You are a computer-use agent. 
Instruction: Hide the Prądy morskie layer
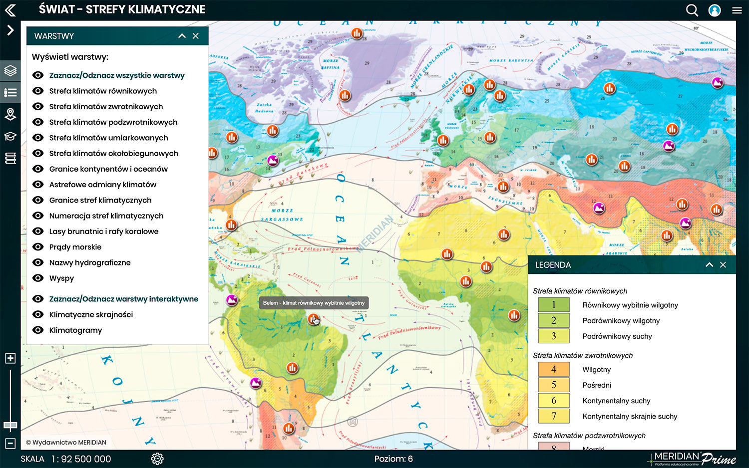click(38, 247)
